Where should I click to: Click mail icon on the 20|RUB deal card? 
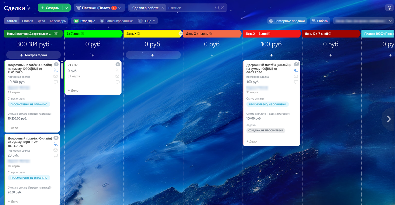click(x=55, y=150)
